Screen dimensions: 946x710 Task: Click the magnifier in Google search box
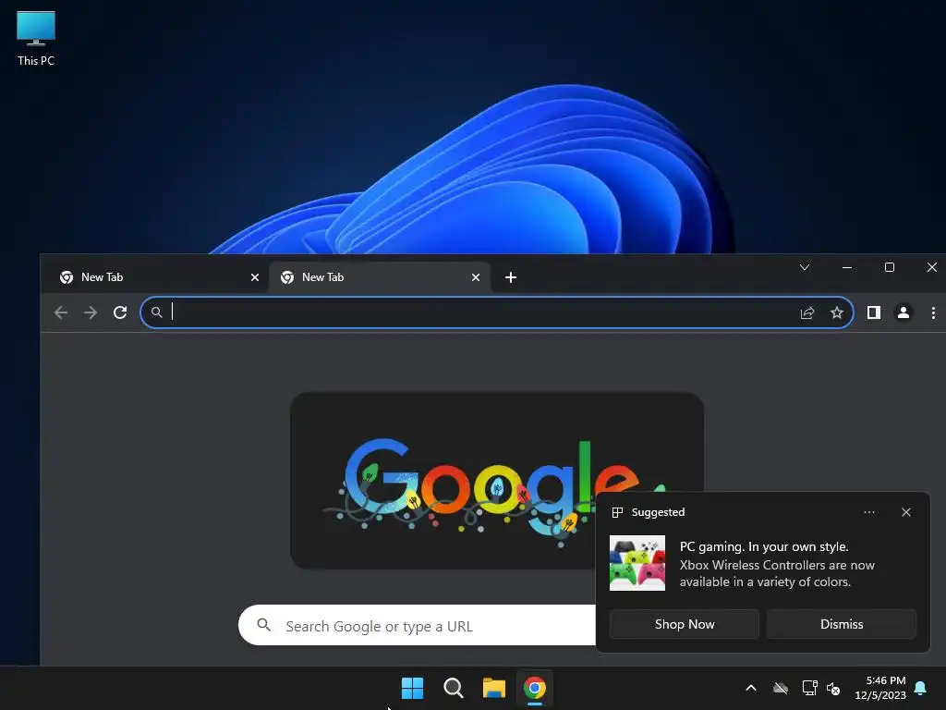click(263, 625)
